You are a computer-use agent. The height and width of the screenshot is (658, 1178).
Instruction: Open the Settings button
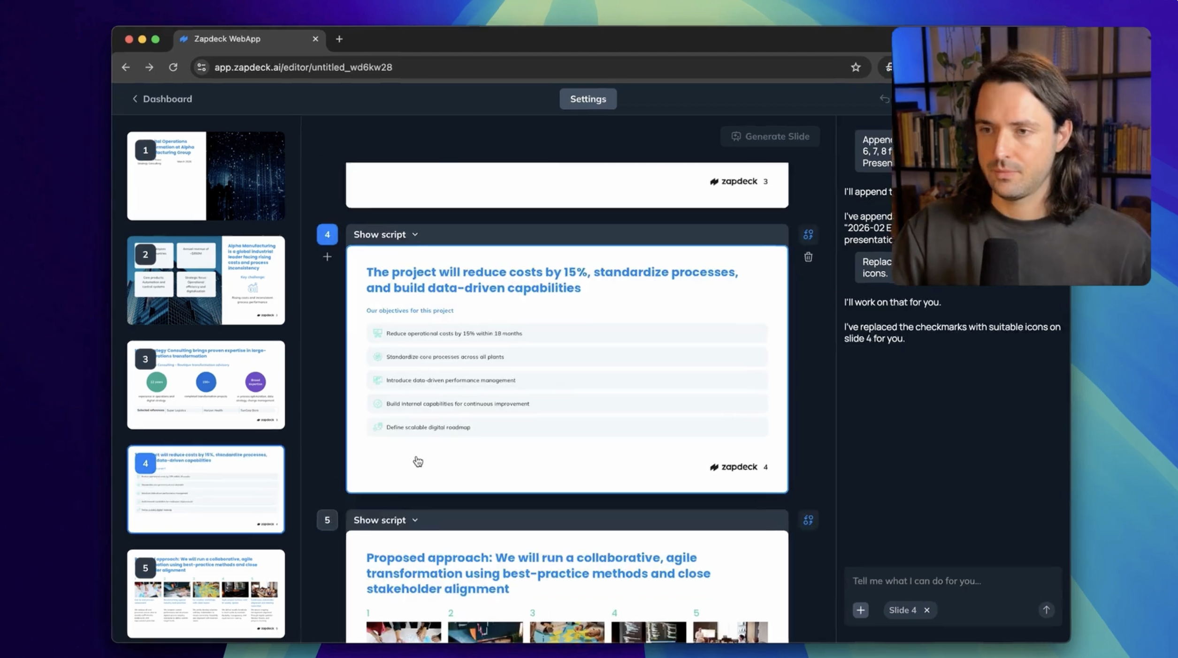point(588,99)
